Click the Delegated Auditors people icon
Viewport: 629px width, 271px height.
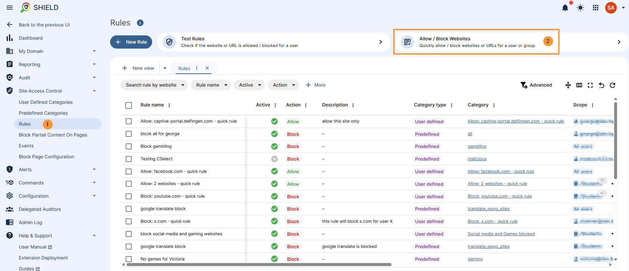coord(10,209)
